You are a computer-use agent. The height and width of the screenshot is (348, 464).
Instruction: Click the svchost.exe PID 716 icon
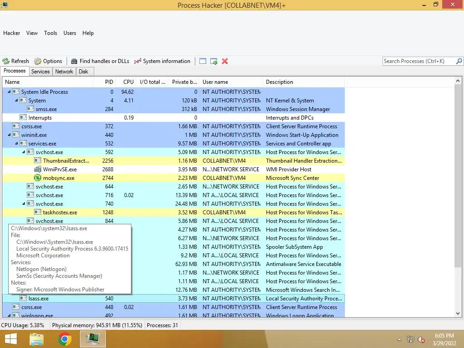pyautogui.click(x=30, y=195)
